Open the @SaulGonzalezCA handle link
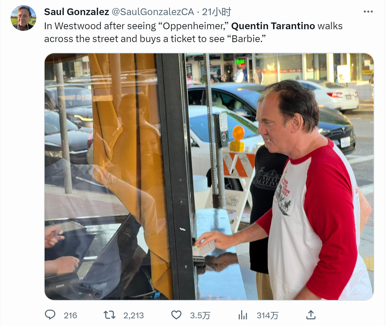389x326 pixels. click(153, 12)
